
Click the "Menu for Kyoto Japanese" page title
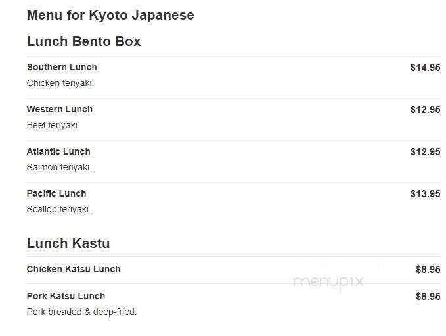tap(110, 15)
